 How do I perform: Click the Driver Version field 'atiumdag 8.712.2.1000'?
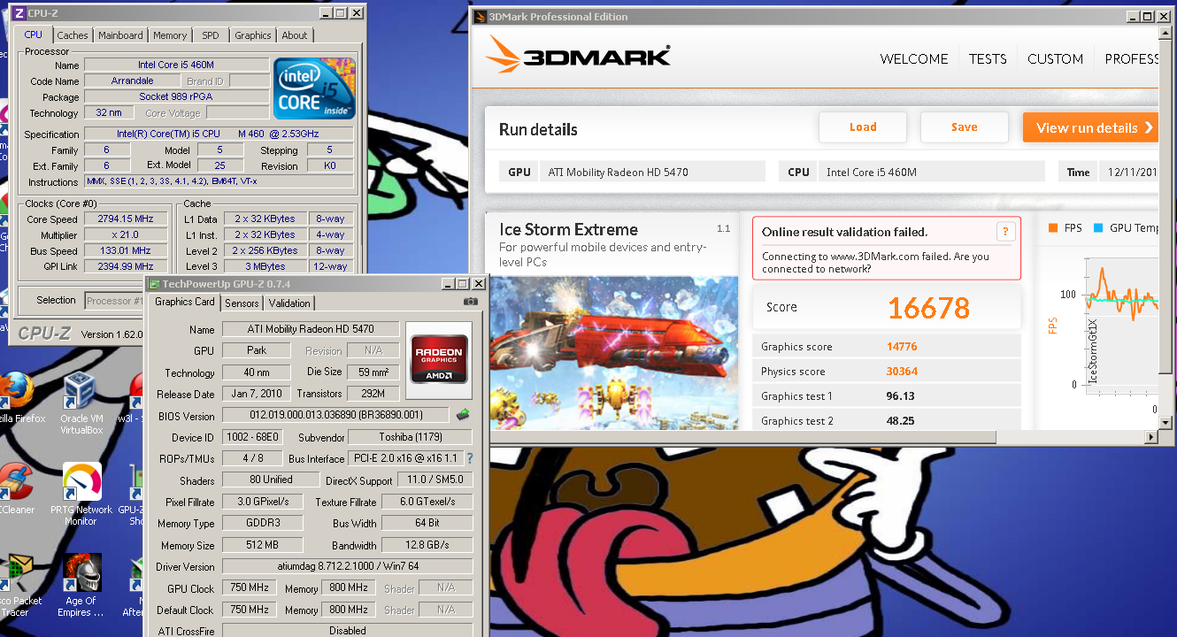click(x=347, y=566)
